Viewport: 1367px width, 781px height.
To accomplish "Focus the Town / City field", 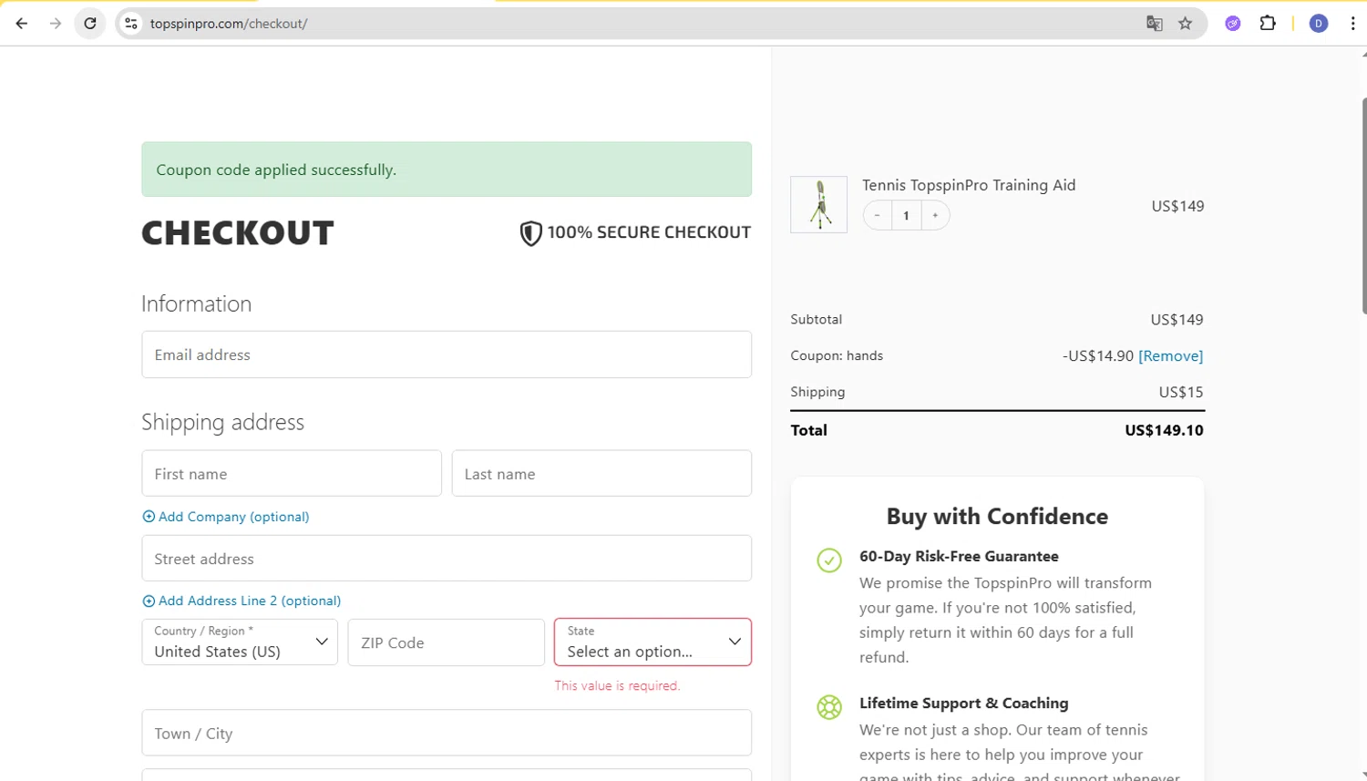I will tap(447, 733).
